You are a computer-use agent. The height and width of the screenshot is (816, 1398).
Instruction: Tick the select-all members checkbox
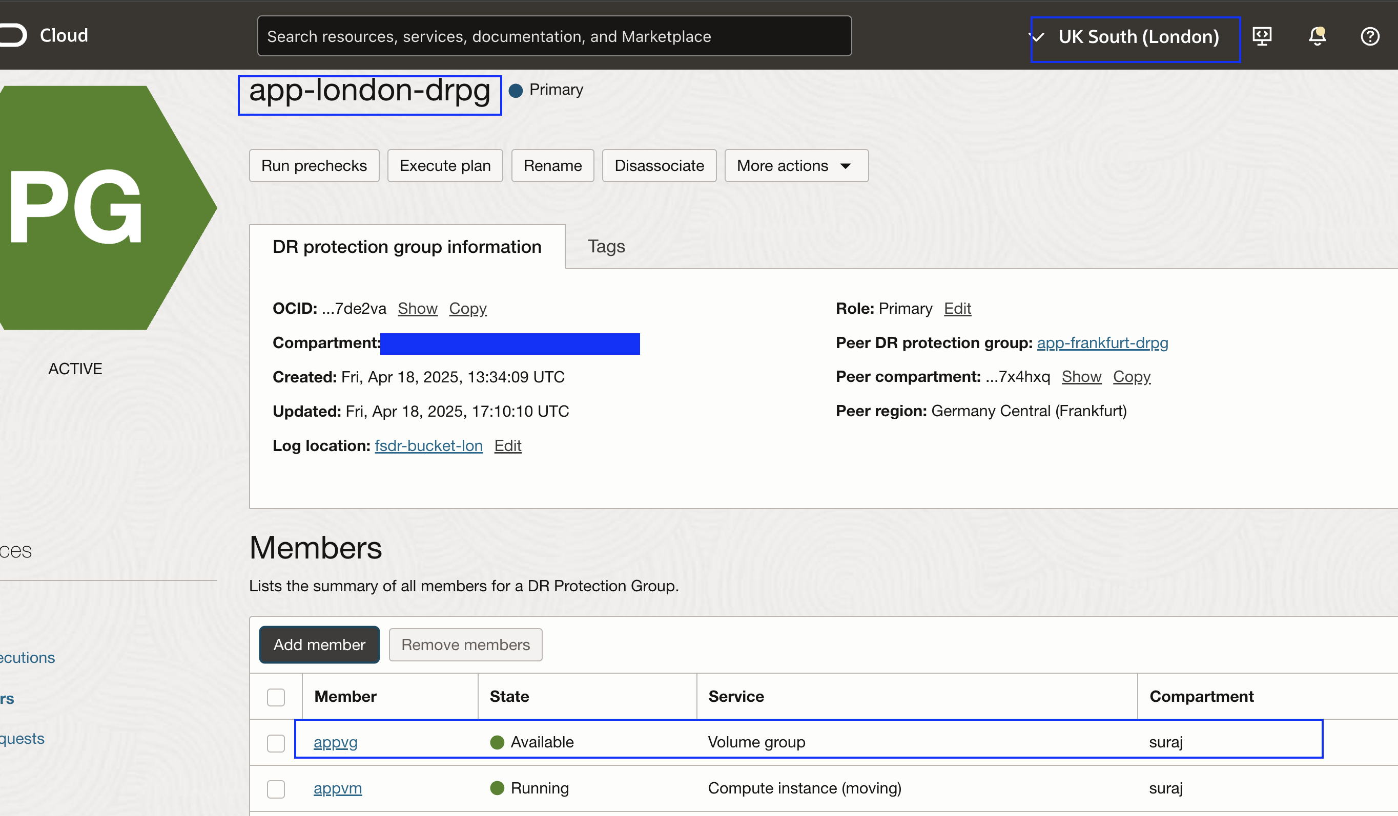pyautogui.click(x=276, y=697)
